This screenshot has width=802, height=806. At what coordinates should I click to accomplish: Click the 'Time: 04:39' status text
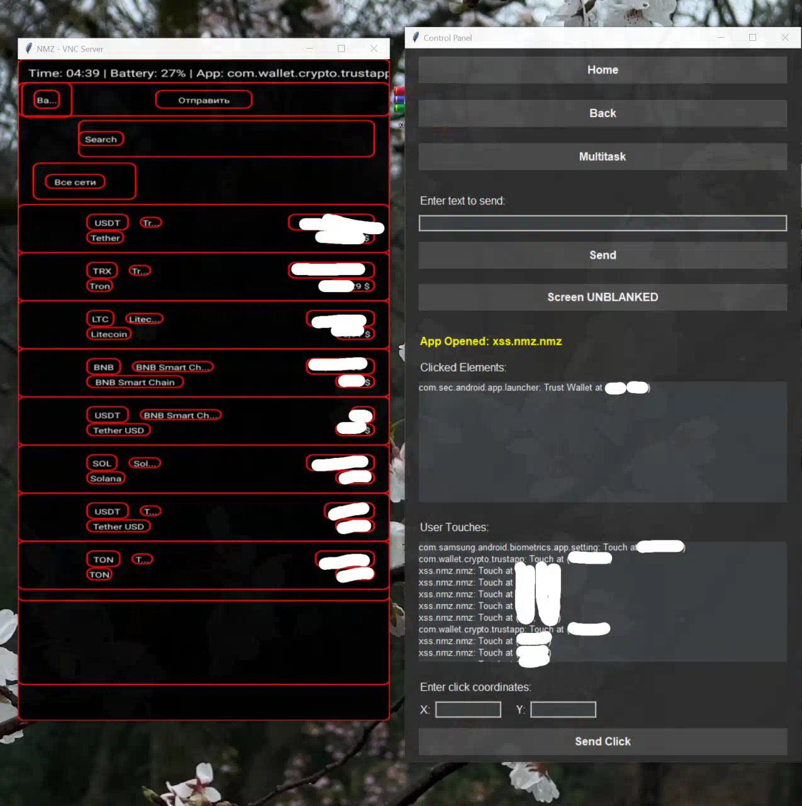64,73
